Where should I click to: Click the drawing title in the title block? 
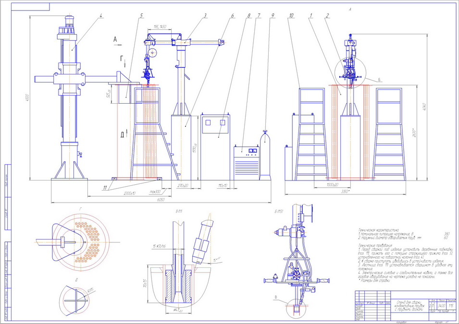(x=409, y=306)
